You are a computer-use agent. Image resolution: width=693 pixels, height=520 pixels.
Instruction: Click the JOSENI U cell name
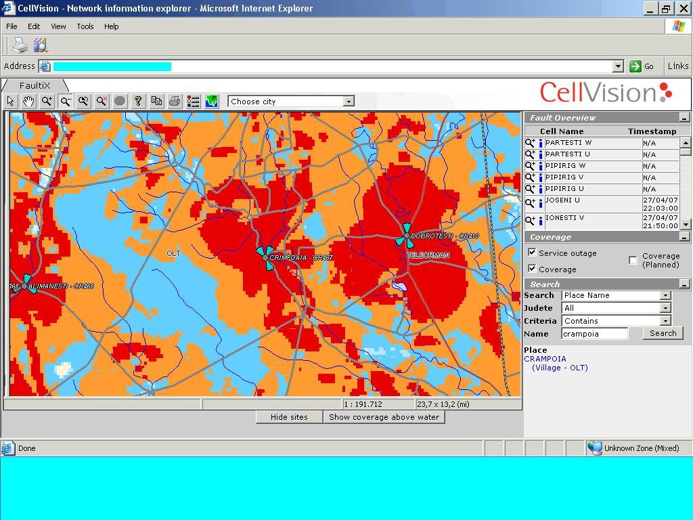click(x=562, y=200)
